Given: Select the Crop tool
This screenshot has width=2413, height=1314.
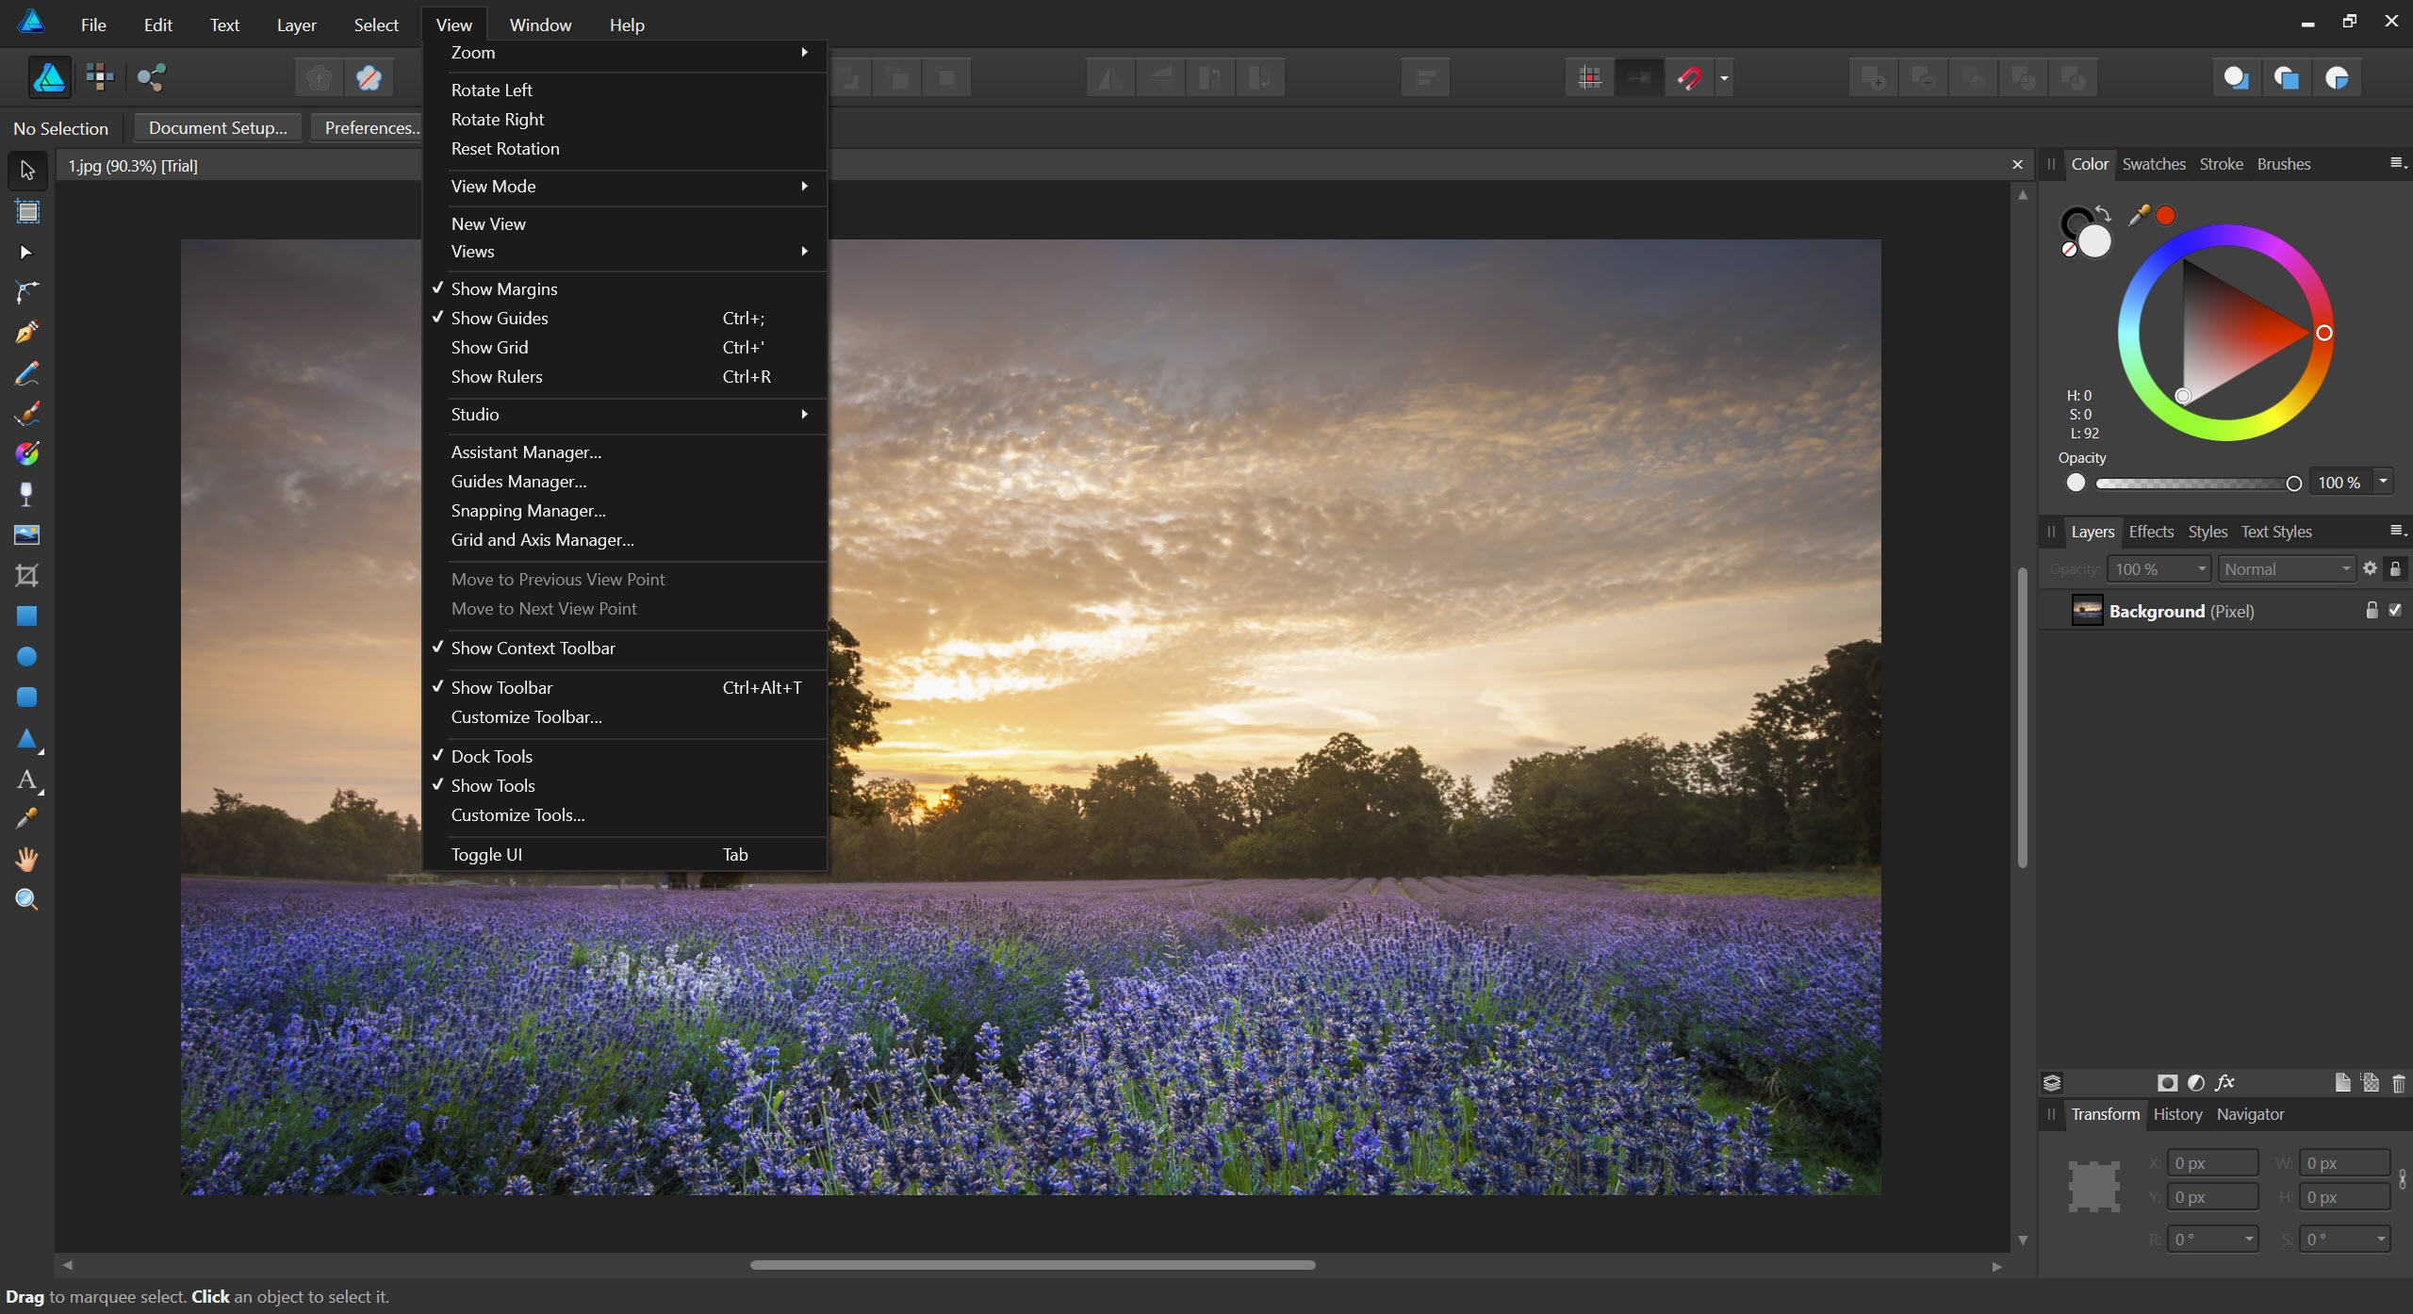Looking at the screenshot, I should pos(26,575).
